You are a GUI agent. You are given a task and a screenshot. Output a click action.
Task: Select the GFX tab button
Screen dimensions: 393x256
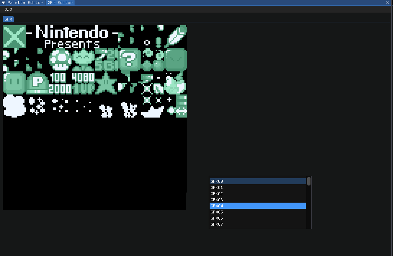coord(8,19)
